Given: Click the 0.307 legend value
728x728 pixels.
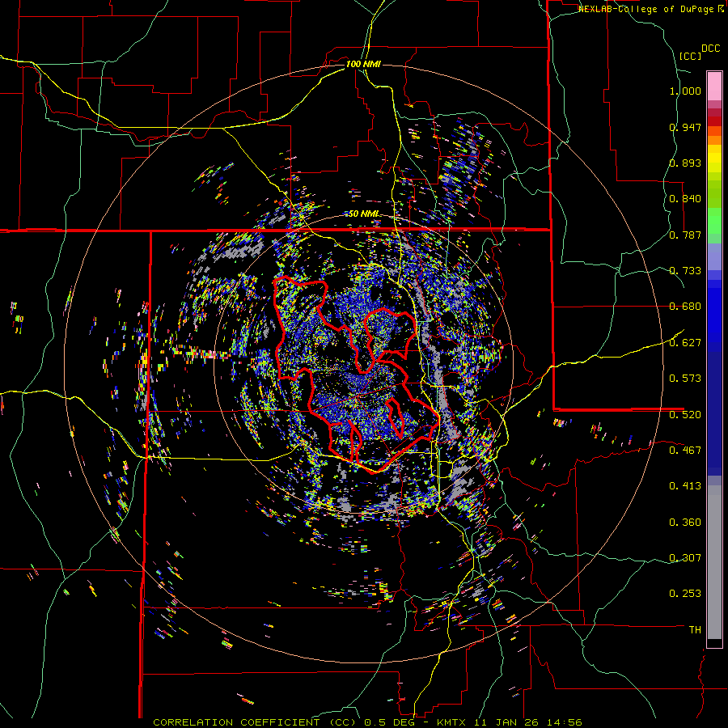Looking at the screenshot, I should 685,558.
